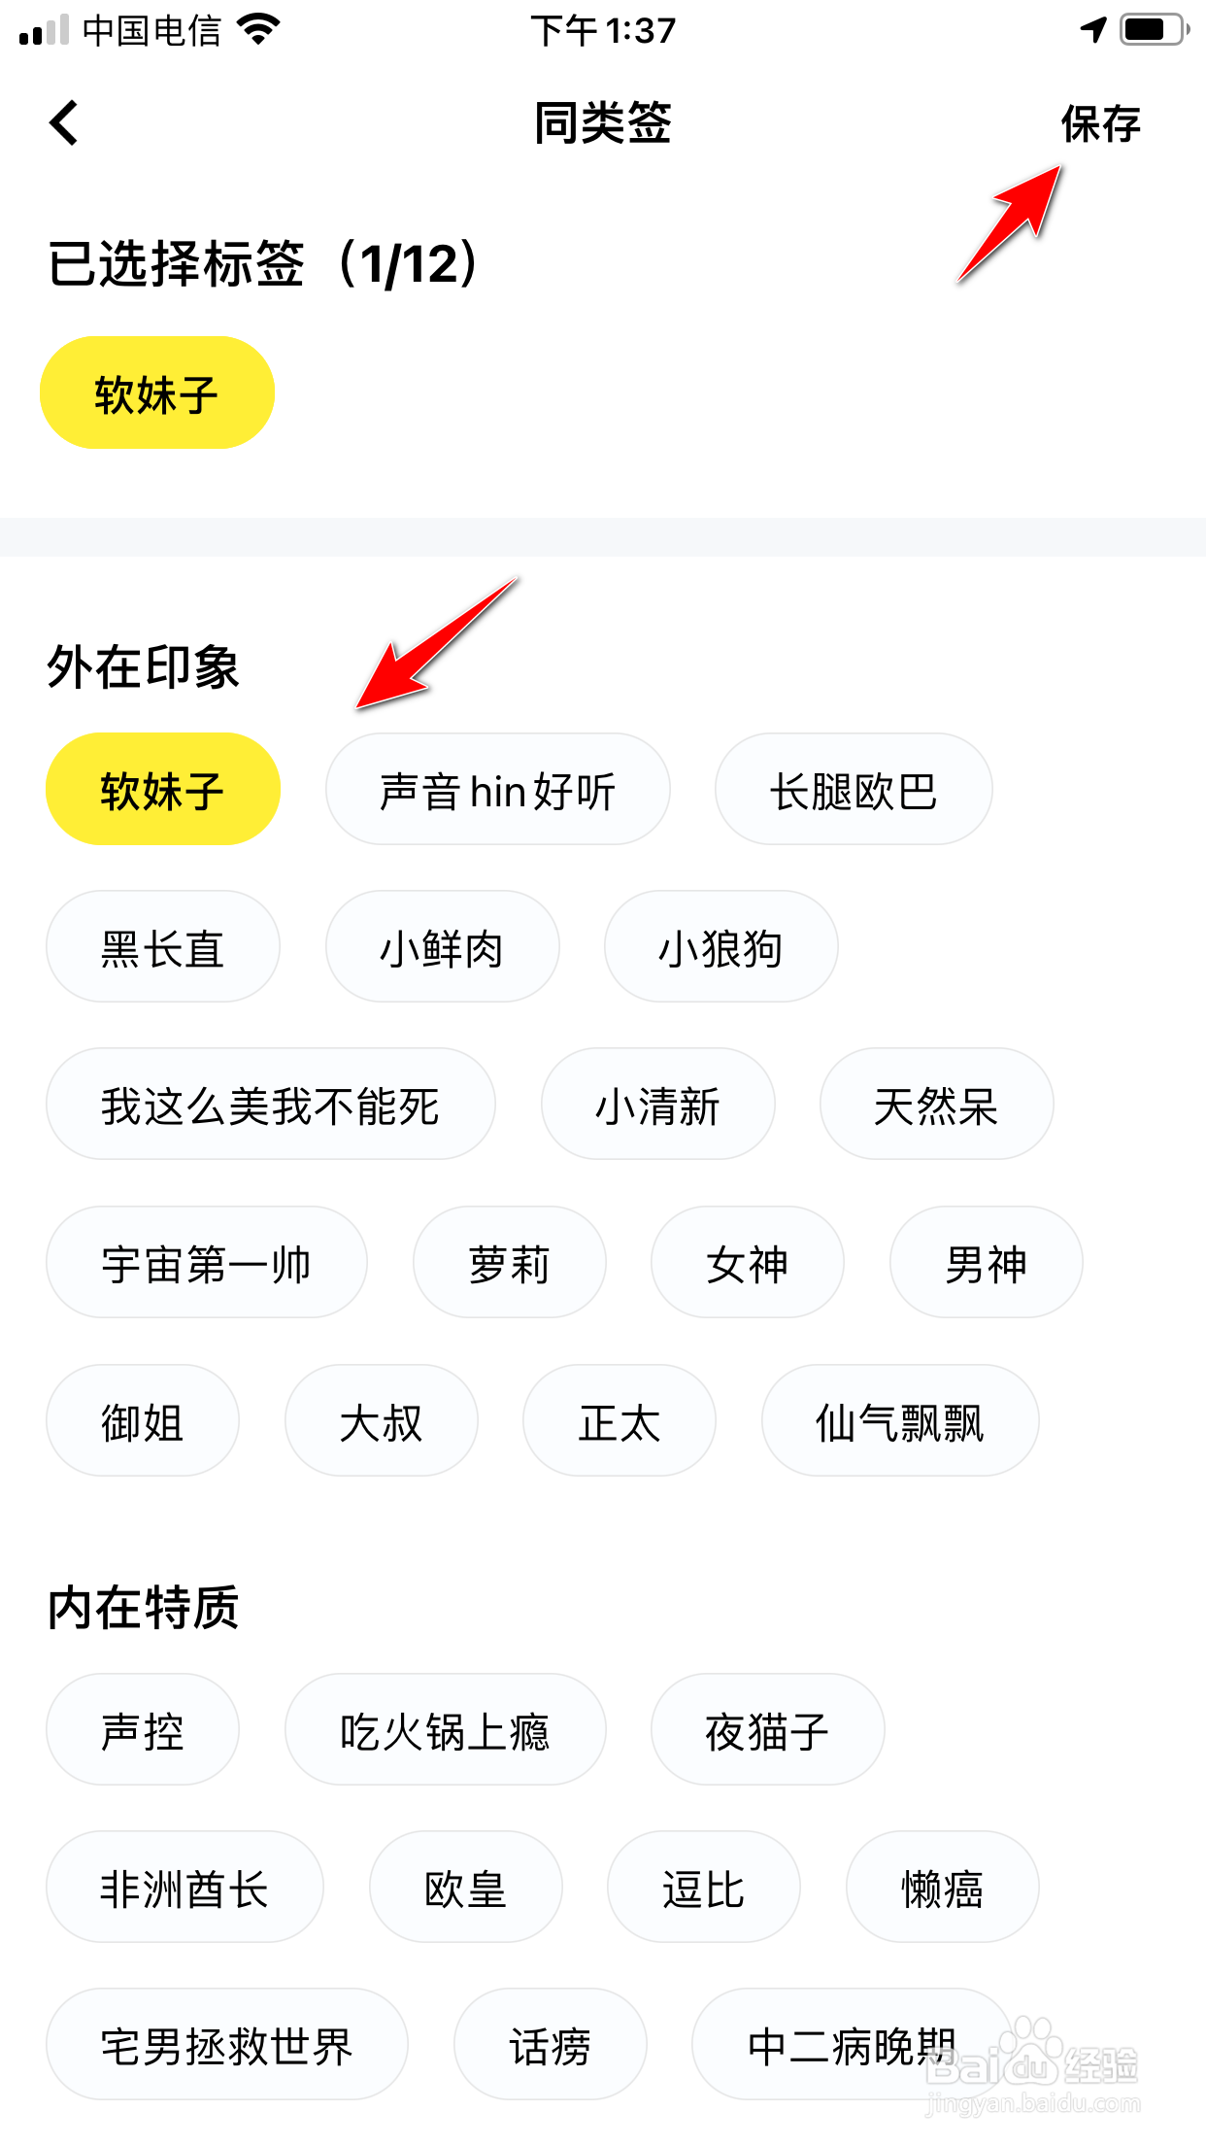Remove 软妹子 from the selected tags list
This screenshot has height=2145, width=1206.
point(157,392)
